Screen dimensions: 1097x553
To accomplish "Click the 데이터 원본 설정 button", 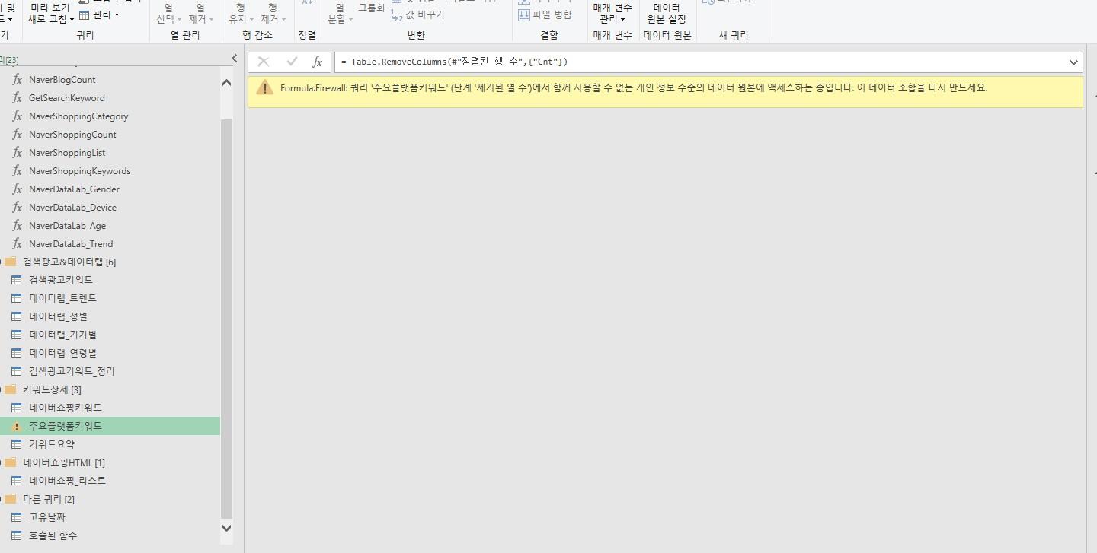I will tap(667, 14).
